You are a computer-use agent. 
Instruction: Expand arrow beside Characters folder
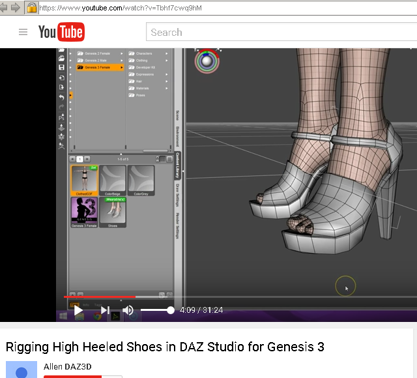click(167, 53)
